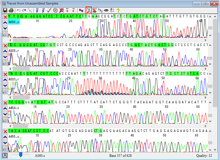The height and width of the screenshot is (160, 220).
Task: Reverse complement with red-blue arrows icon
Action: 81,10
